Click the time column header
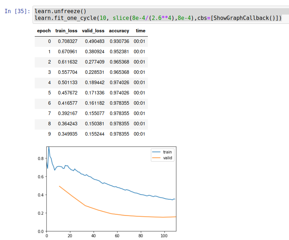 point(140,31)
